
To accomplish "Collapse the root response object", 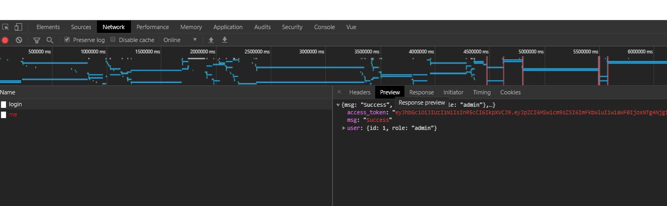I will pyautogui.click(x=338, y=105).
